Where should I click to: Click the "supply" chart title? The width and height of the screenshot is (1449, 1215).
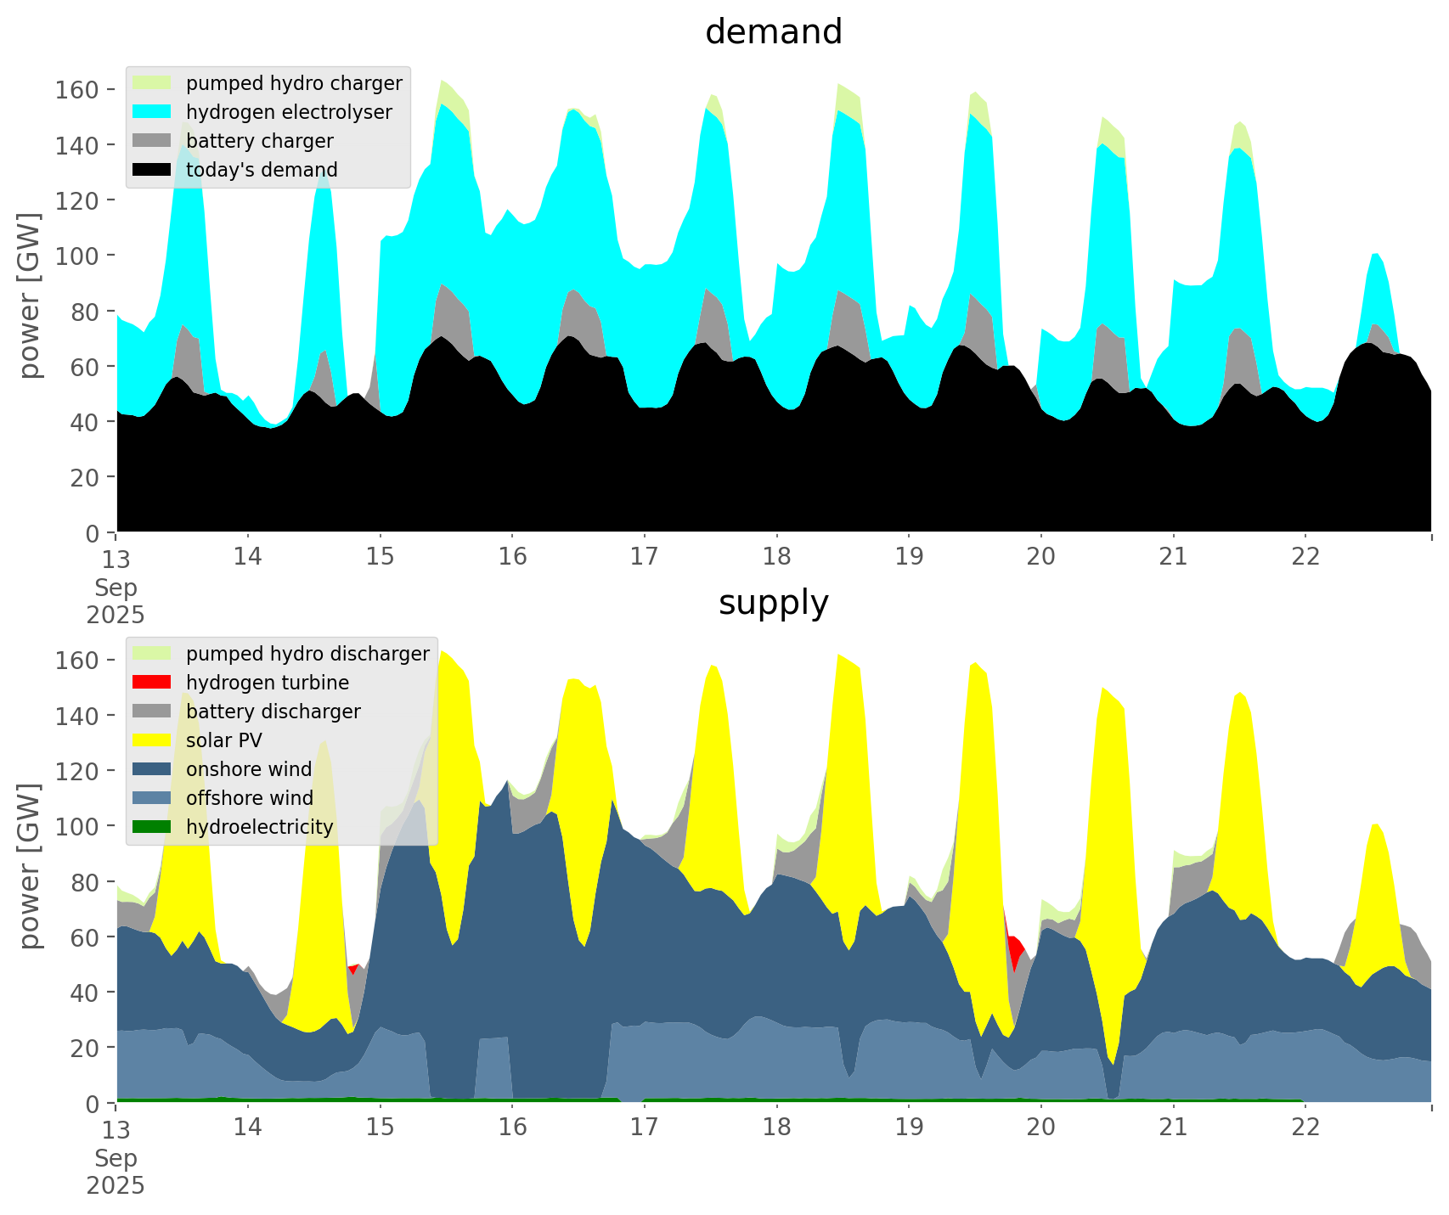pos(773,603)
